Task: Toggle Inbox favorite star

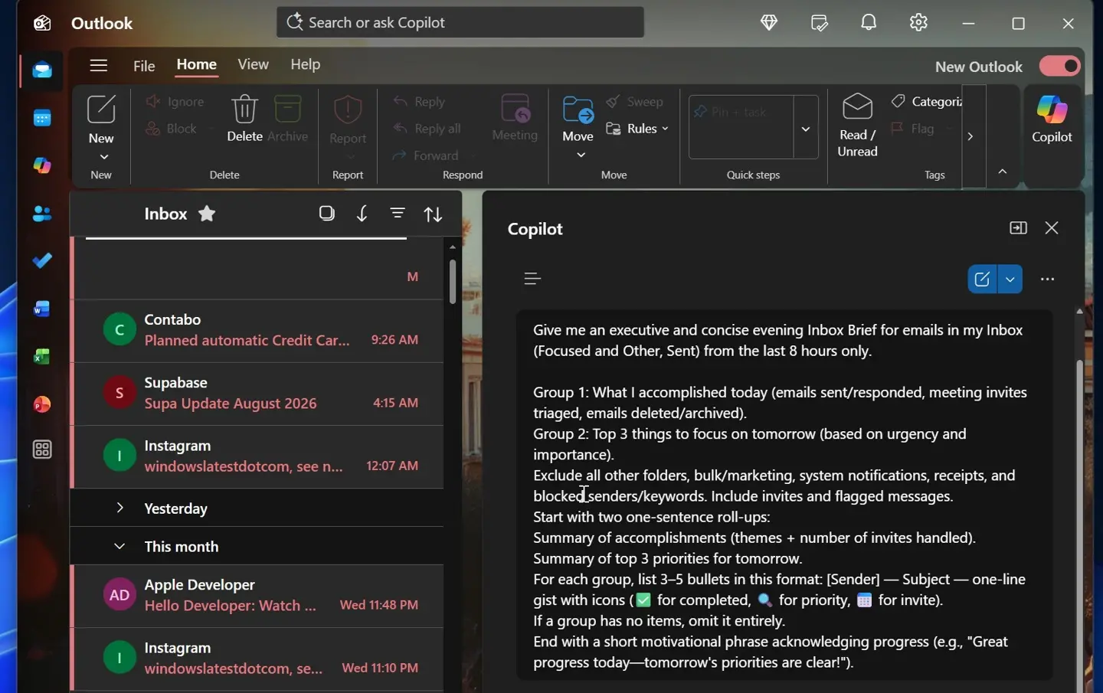Action: pos(207,214)
